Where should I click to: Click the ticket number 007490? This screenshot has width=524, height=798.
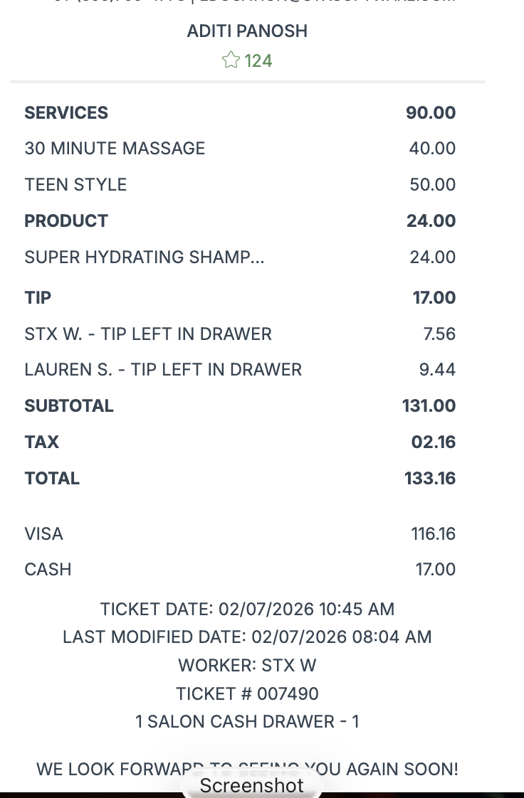pos(288,694)
